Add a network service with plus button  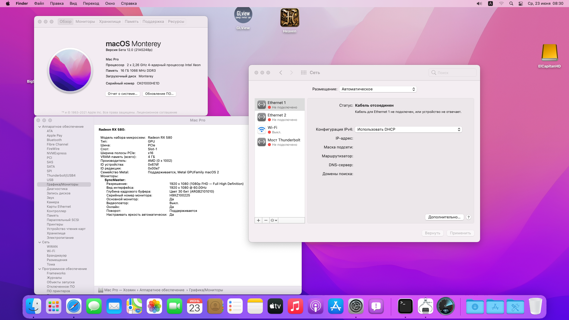point(258,220)
